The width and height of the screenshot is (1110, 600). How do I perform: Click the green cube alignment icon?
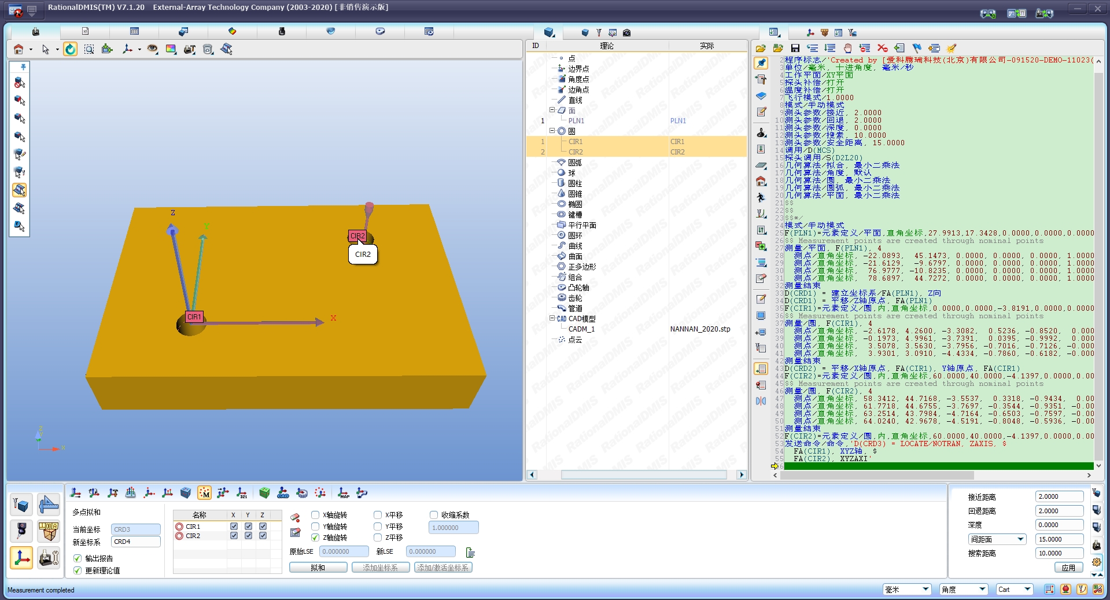click(264, 493)
